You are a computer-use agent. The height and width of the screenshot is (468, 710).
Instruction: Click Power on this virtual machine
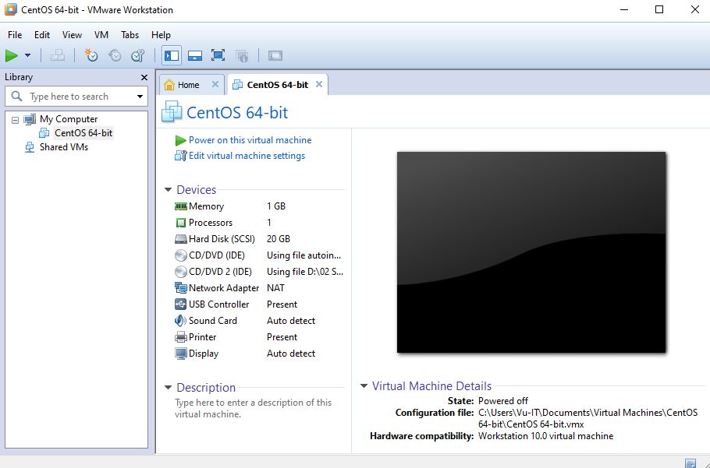[x=250, y=140]
